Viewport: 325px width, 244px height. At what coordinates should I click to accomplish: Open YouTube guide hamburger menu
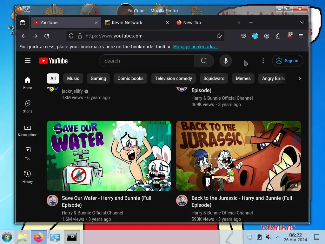(x=28, y=61)
